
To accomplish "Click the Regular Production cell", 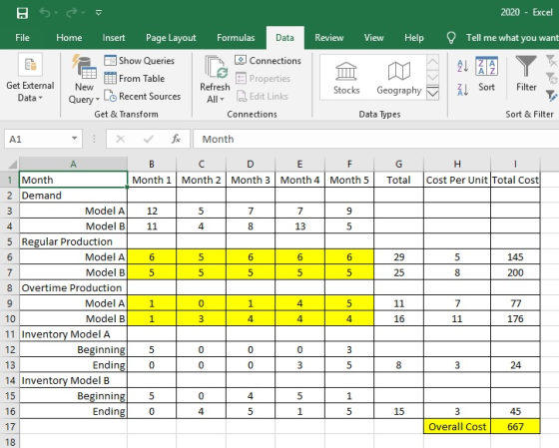I will tap(73, 241).
